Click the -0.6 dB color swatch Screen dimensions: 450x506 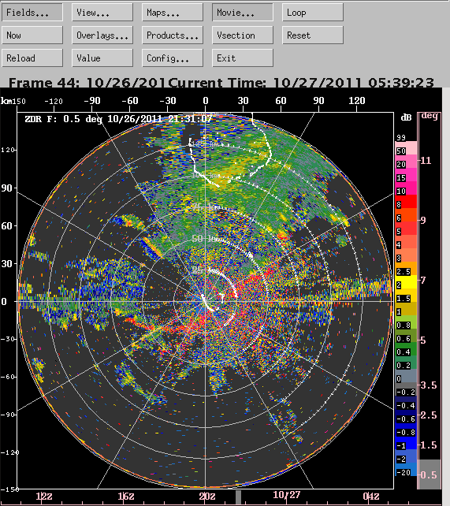coord(406,416)
